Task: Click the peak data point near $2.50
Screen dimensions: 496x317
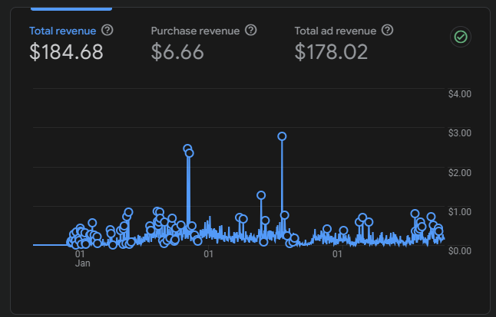Action: 187,149
